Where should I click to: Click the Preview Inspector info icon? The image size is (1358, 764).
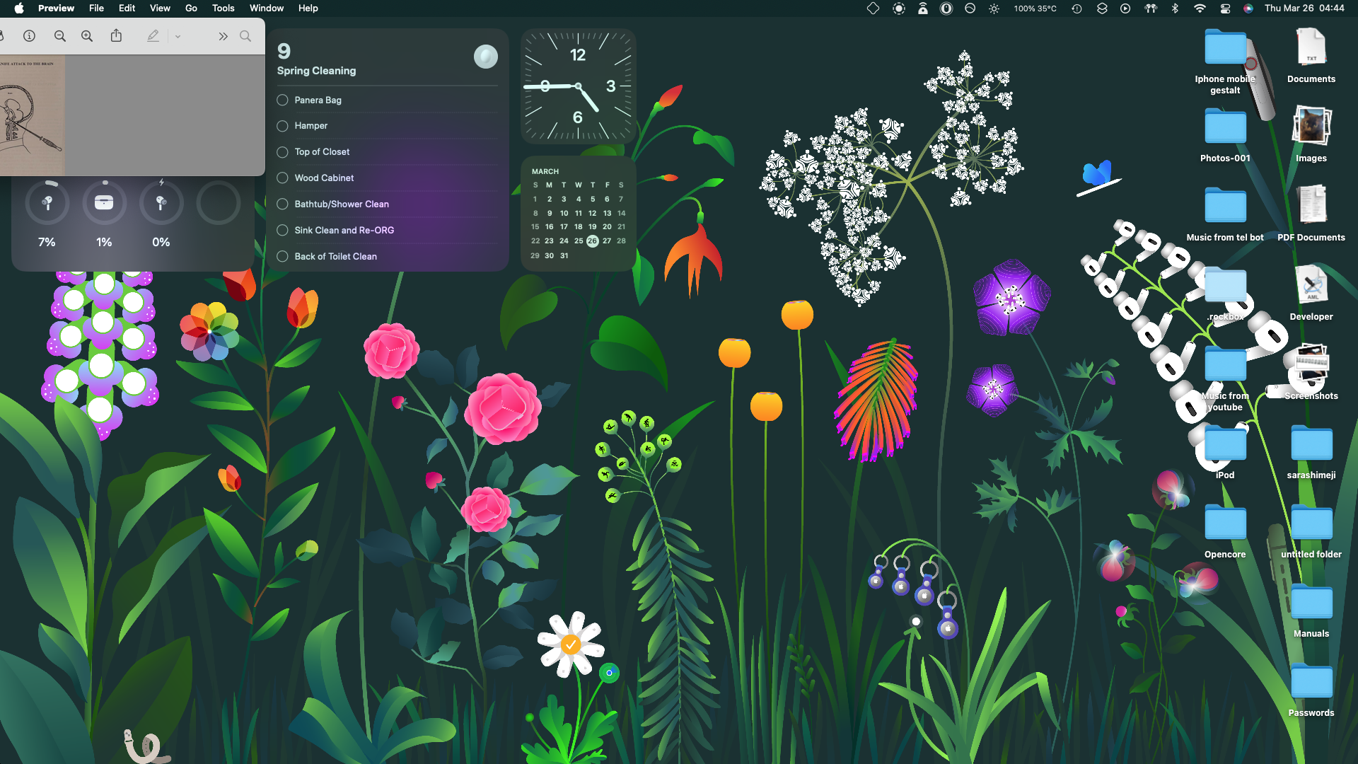point(29,36)
